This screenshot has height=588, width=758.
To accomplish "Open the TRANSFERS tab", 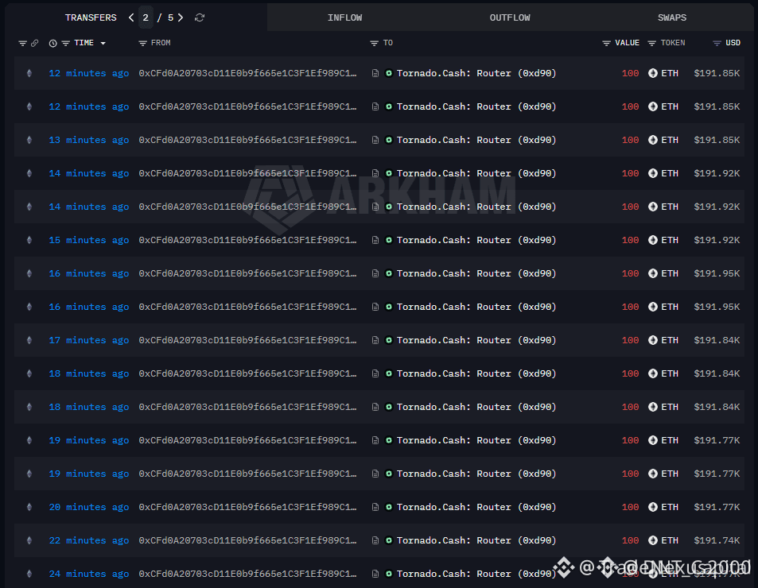I will 91,17.
